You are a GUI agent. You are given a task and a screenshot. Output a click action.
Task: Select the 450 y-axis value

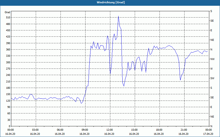click(x=8, y=30)
